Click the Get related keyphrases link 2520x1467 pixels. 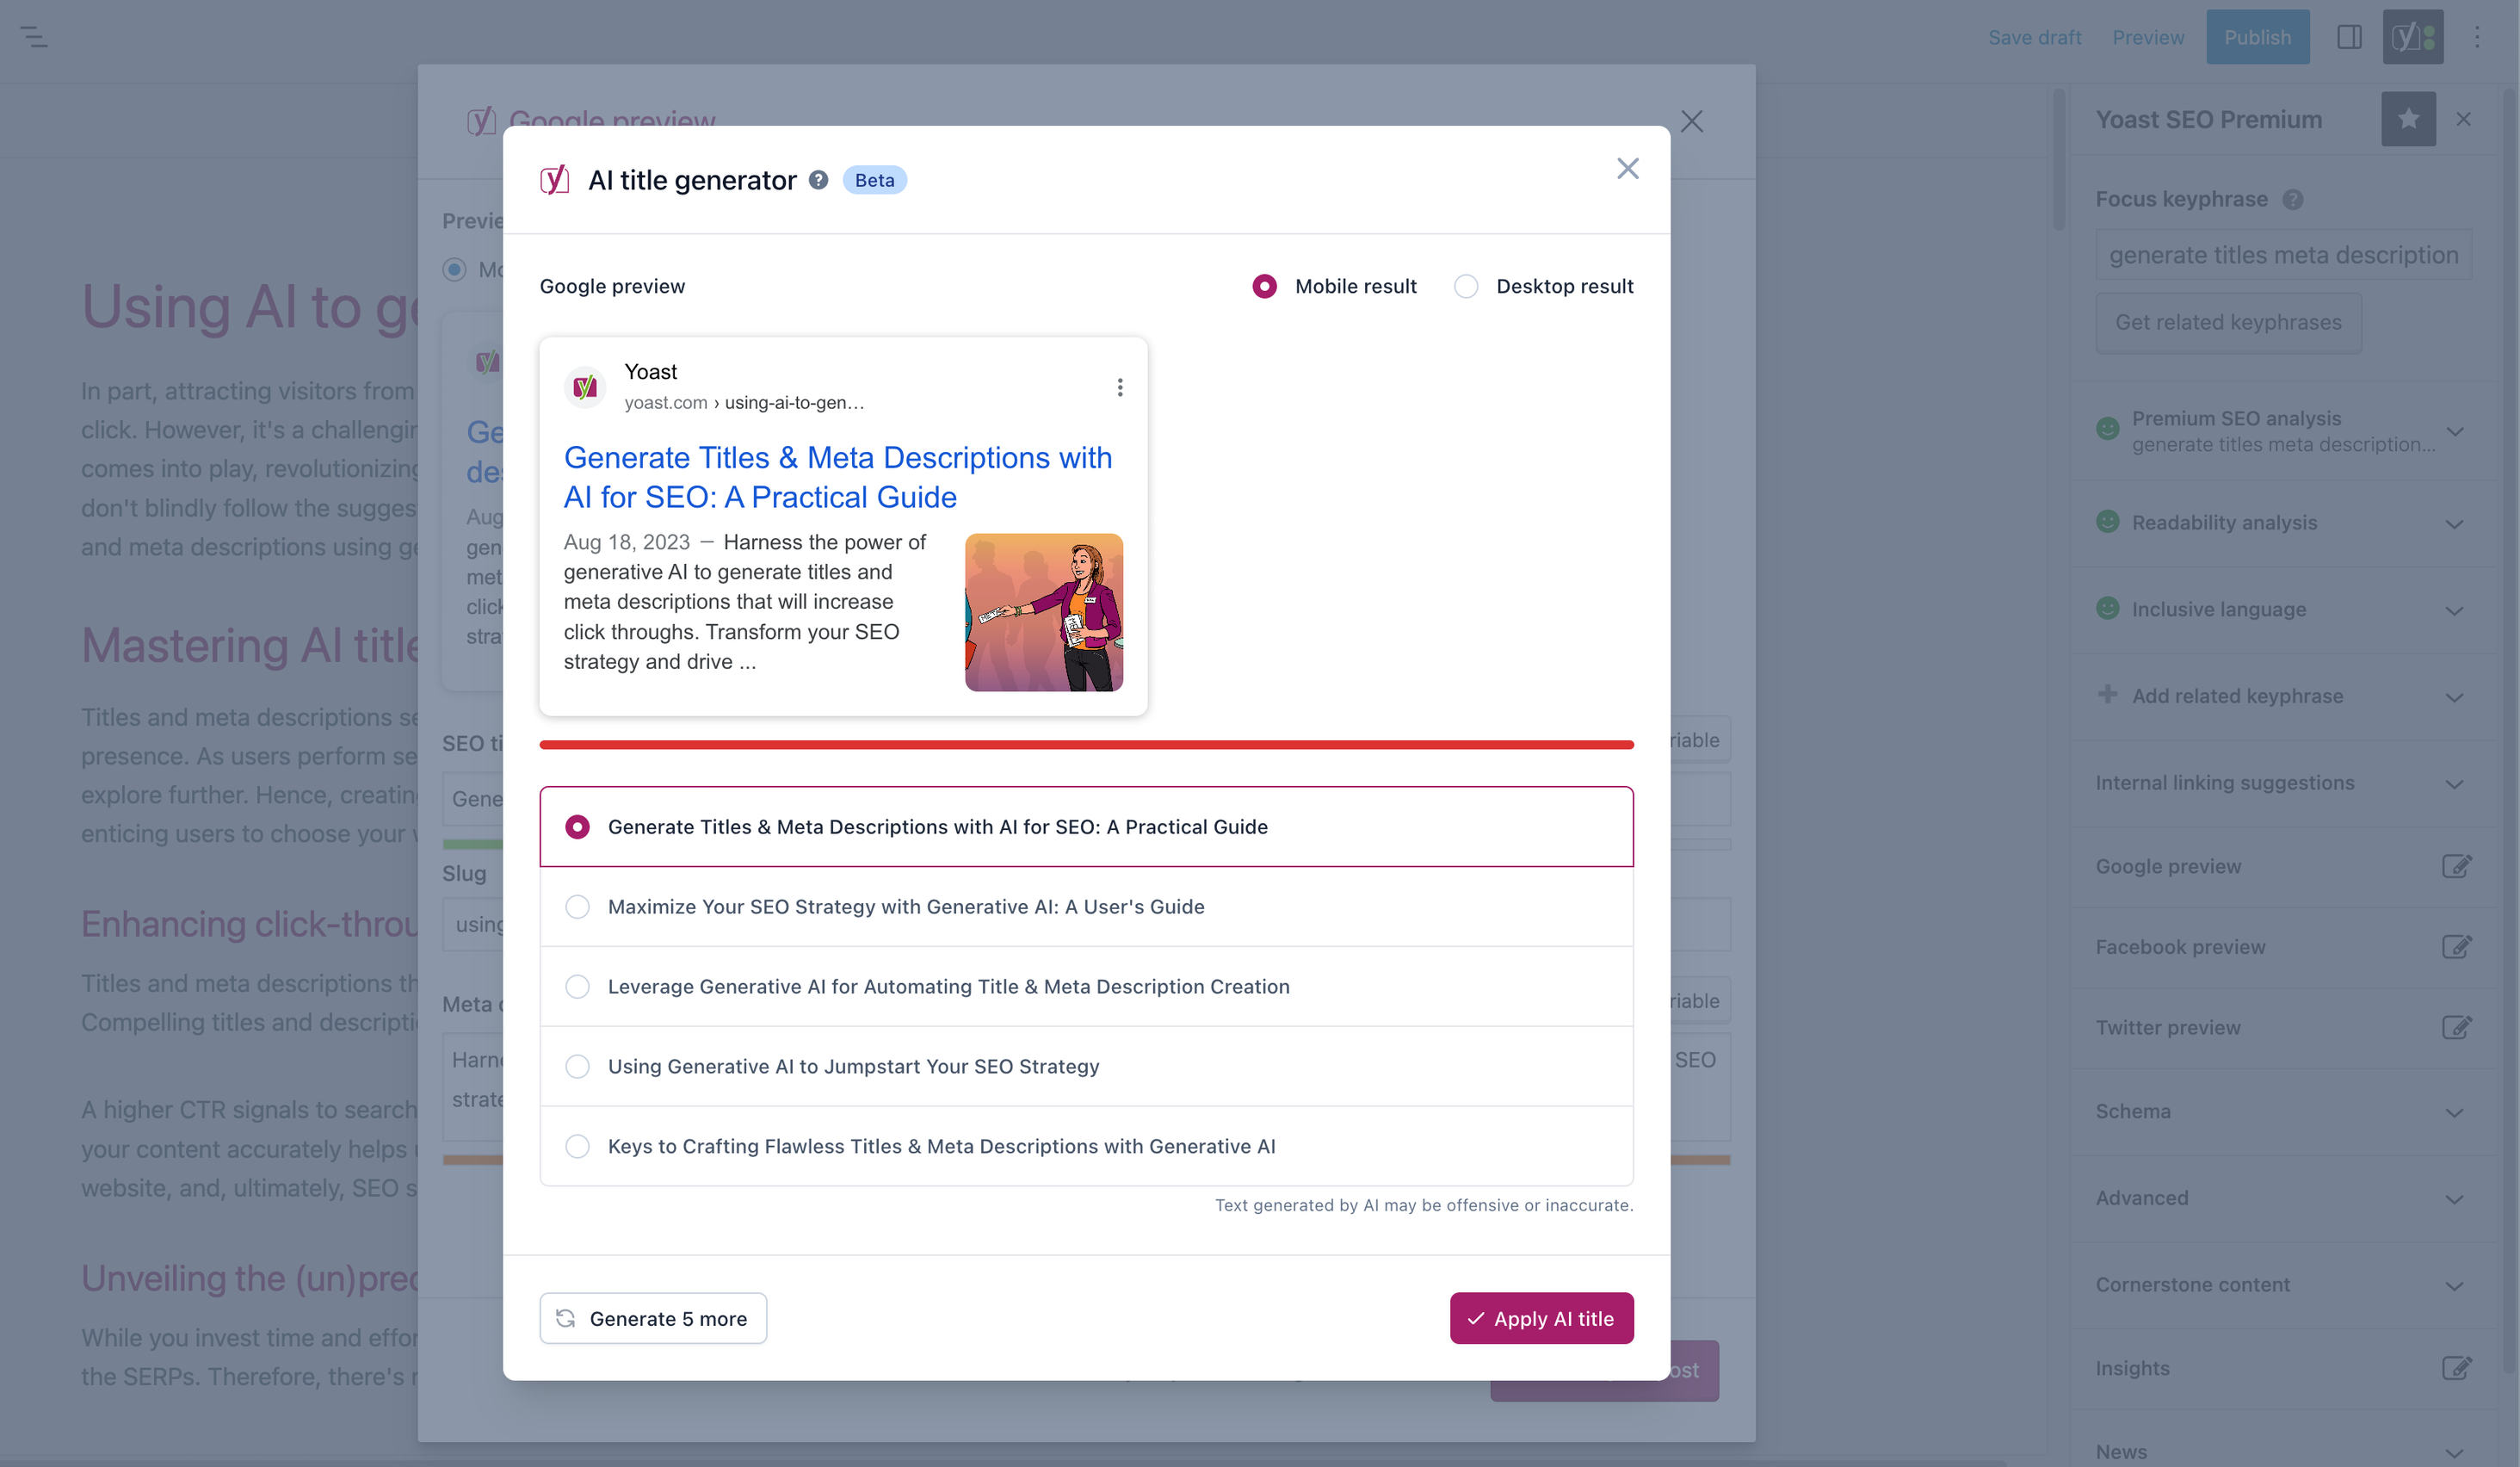2227,321
